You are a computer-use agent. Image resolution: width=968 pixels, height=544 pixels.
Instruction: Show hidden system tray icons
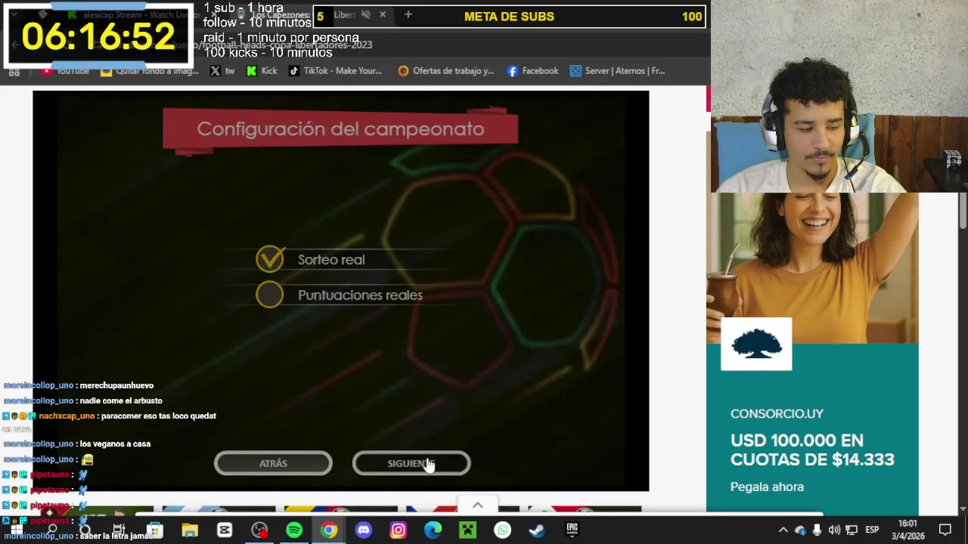(783, 530)
